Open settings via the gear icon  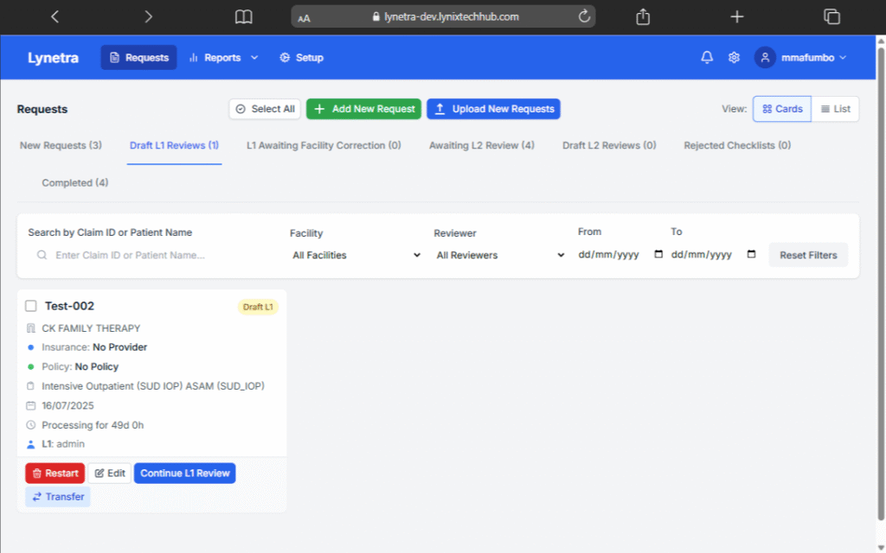(x=734, y=58)
